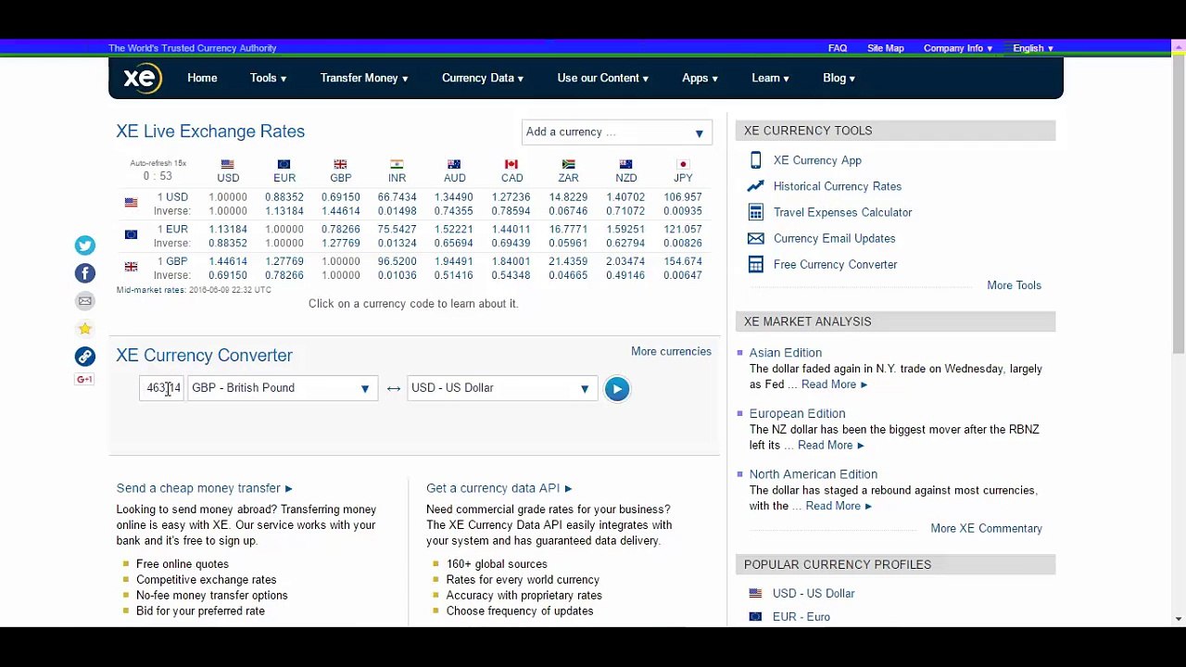Viewport: 1186px width, 667px height.
Task: Click the 1 EUR to INR rate 75.5427
Action: [x=397, y=230]
